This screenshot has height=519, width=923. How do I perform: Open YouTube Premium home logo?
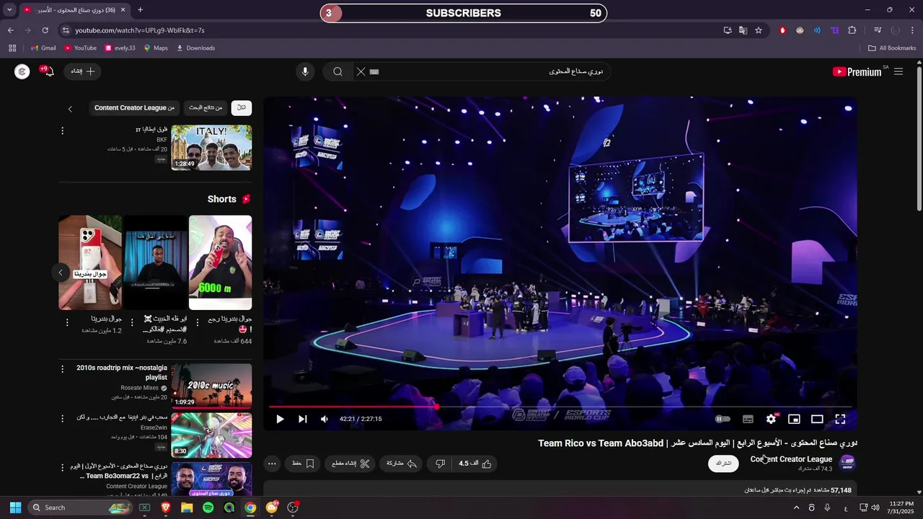point(857,71)
